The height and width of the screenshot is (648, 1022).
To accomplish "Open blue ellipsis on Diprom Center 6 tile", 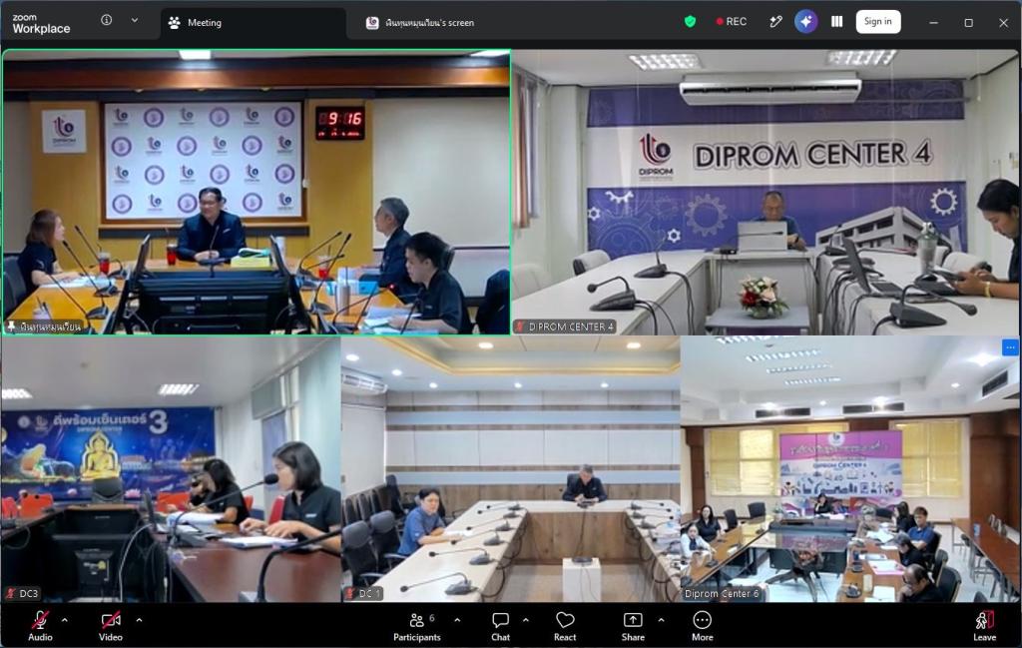I will point(1010,347).
